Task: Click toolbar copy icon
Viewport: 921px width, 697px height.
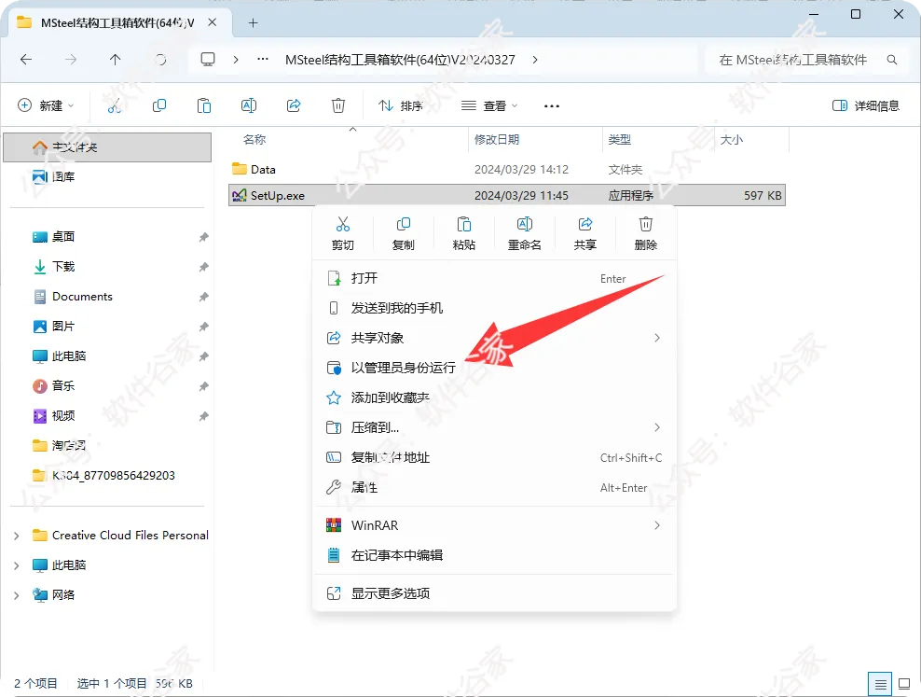Action: coord(159,105)
